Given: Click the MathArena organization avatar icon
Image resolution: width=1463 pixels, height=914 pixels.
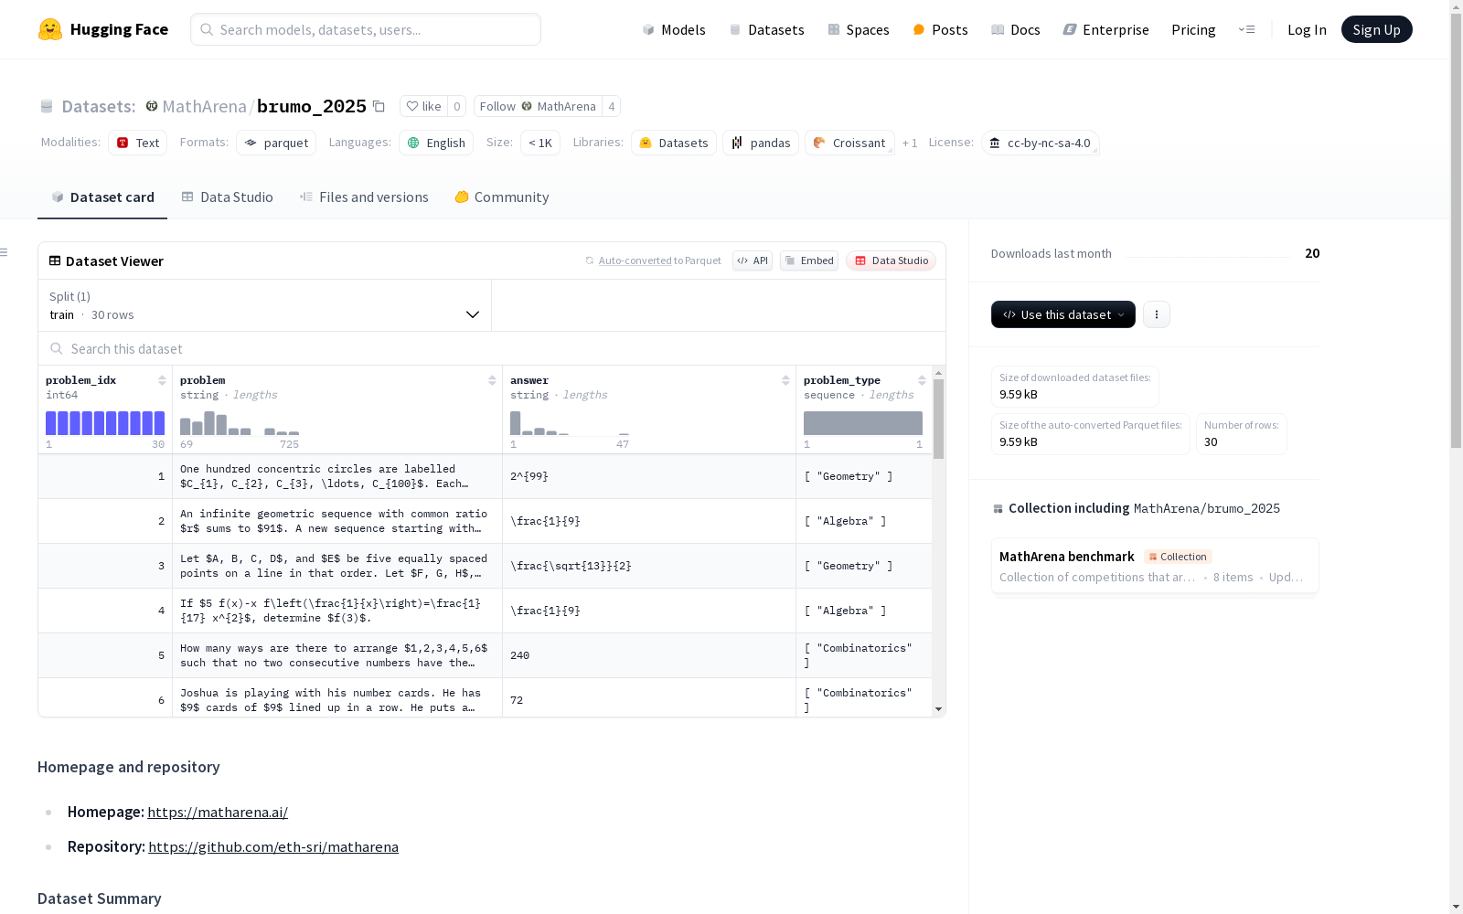Looking at the screenshot, I should pos(152,106).
